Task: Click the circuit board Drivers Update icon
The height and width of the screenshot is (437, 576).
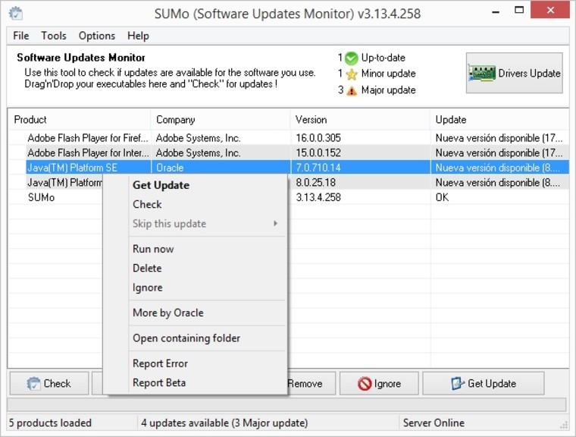Action: coord(482,73)
